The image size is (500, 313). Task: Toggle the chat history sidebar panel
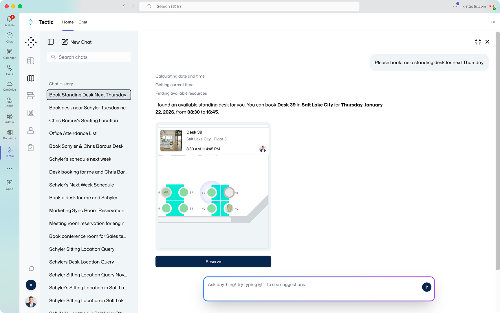tap(51, 42)
